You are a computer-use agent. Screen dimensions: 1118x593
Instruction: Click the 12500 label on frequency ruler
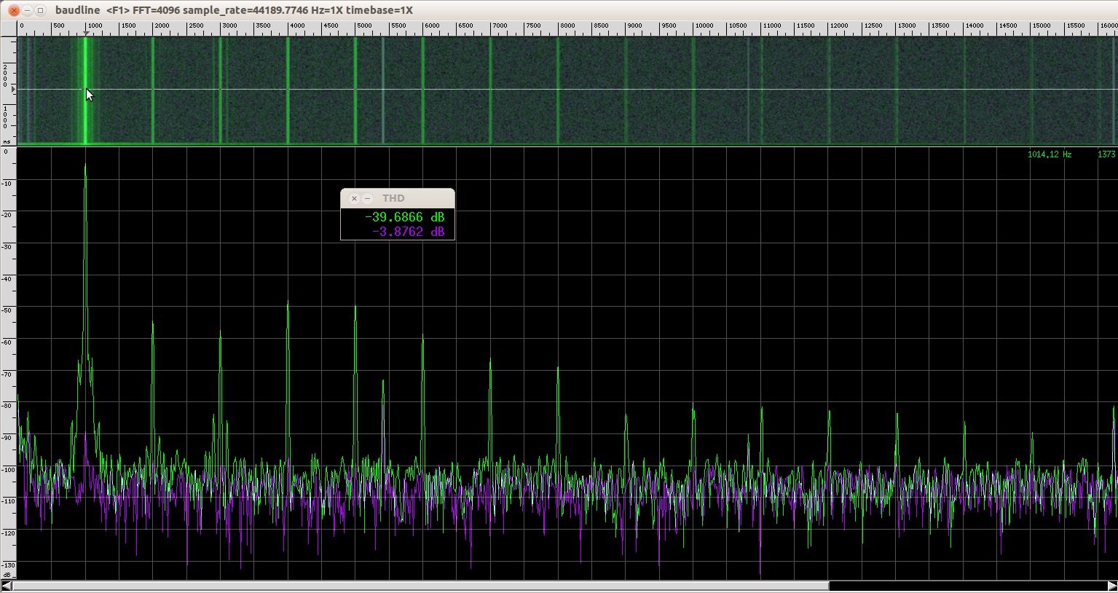[873, 25]
